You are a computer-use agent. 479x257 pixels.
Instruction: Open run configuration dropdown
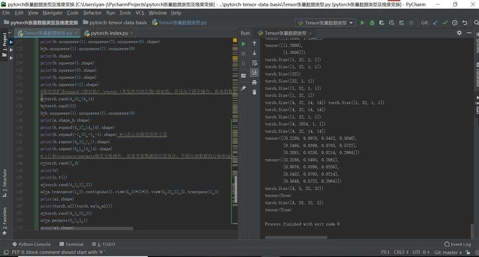pyautogui.click(x=325, y=23)
